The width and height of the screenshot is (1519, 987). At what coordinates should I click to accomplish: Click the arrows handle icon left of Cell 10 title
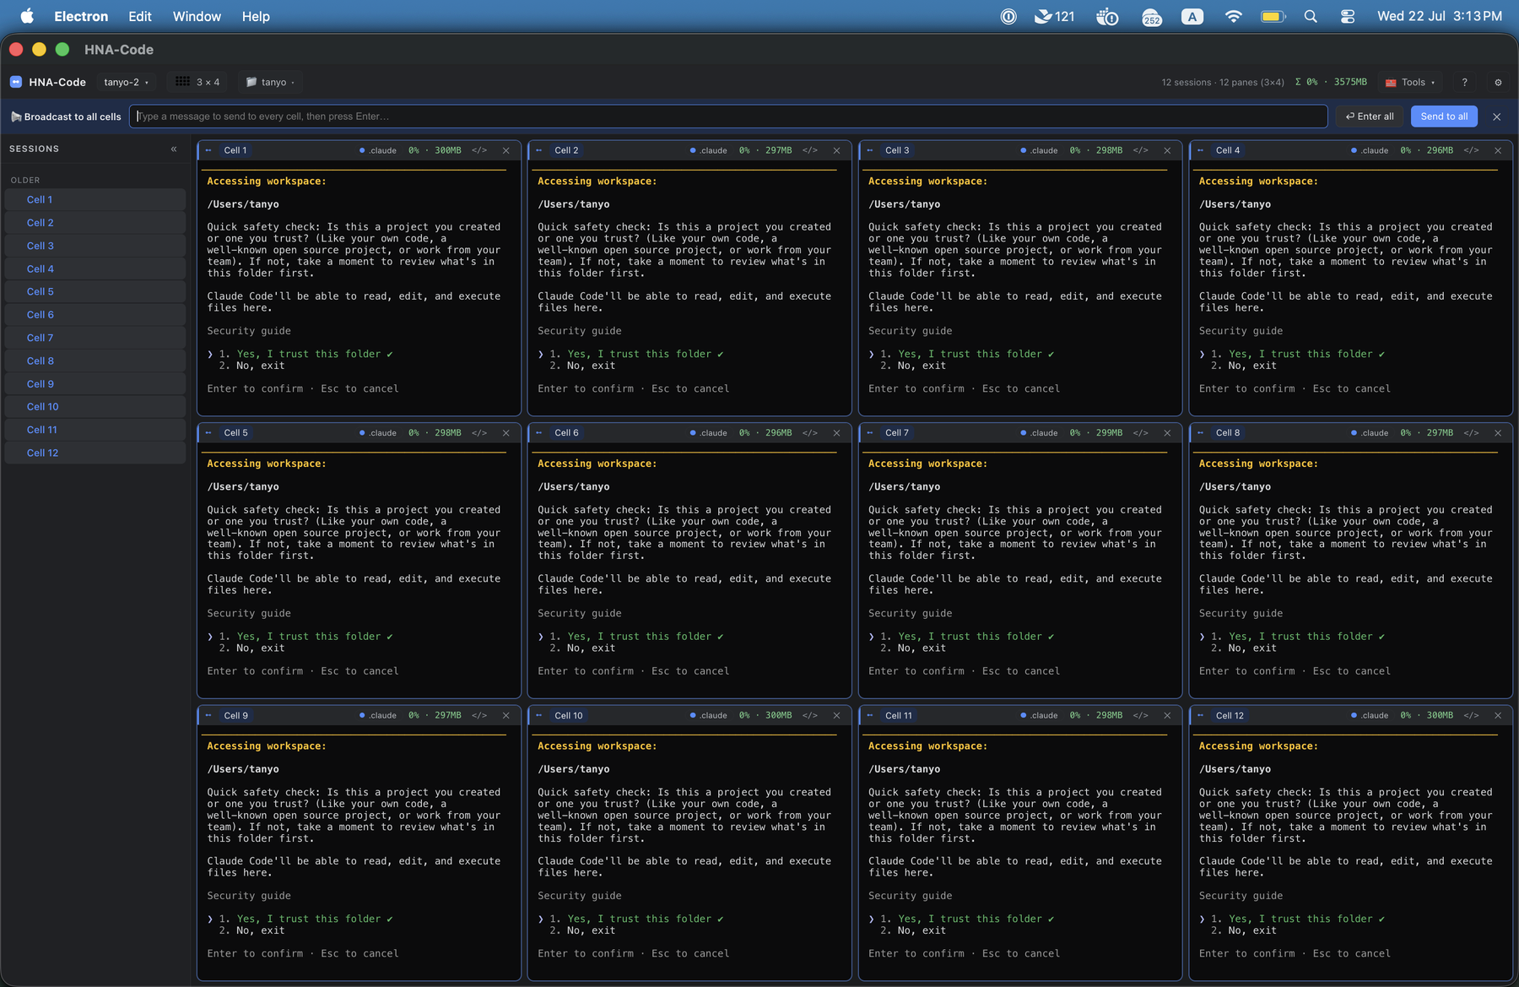539,715
